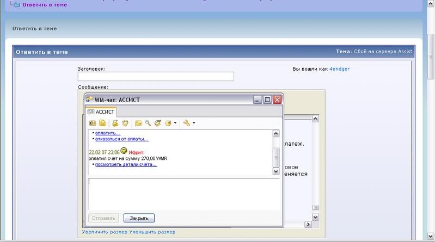This screenshot has width=435, height=242.
Task: Click the yellow message card toolbar icon
Action: [x=138, y=123]
